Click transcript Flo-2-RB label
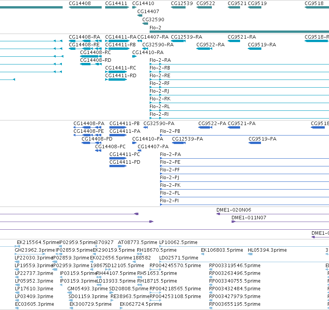This screenshot has height=310, width=329. tap(160, 68)
